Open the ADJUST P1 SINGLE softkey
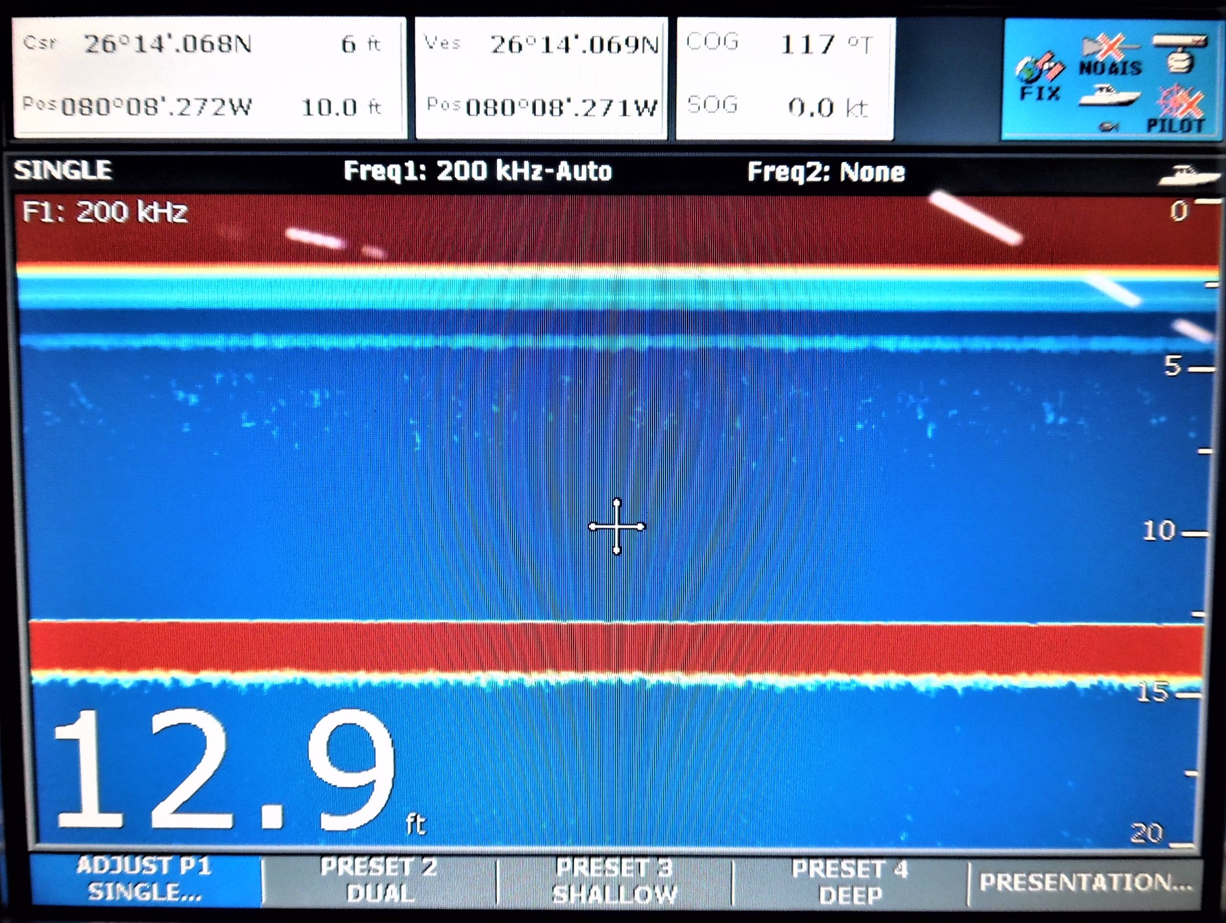Viewport: 1226px width, 923px height. [145, 879]
